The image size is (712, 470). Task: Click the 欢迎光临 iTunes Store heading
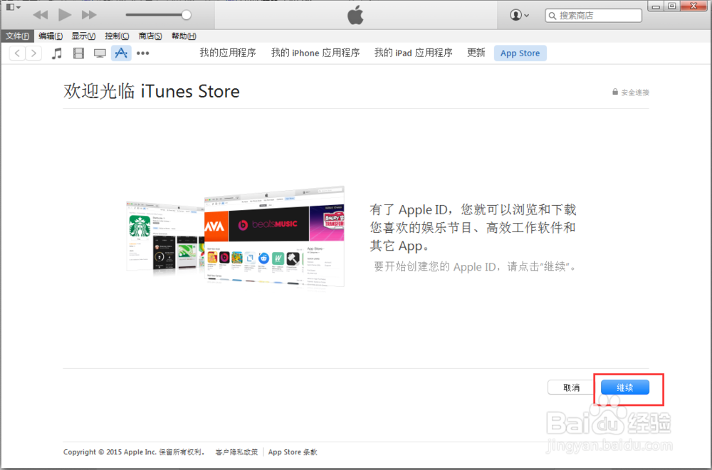coord(152,91)
